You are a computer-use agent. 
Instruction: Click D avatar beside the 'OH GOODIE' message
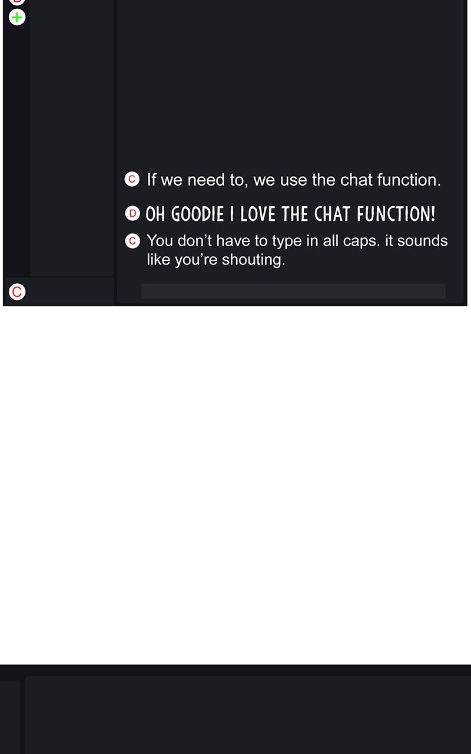(132, 213)
